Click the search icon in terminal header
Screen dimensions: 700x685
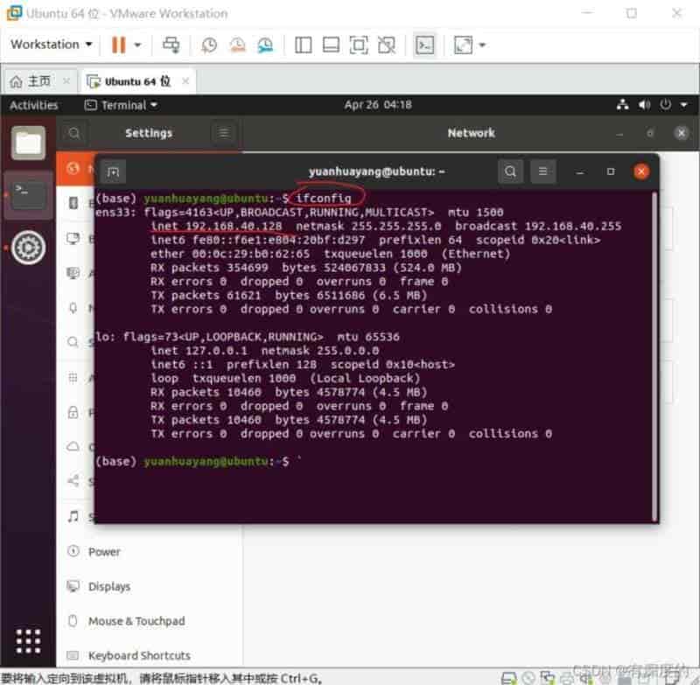pyautogui.click(x=511, y=171)
